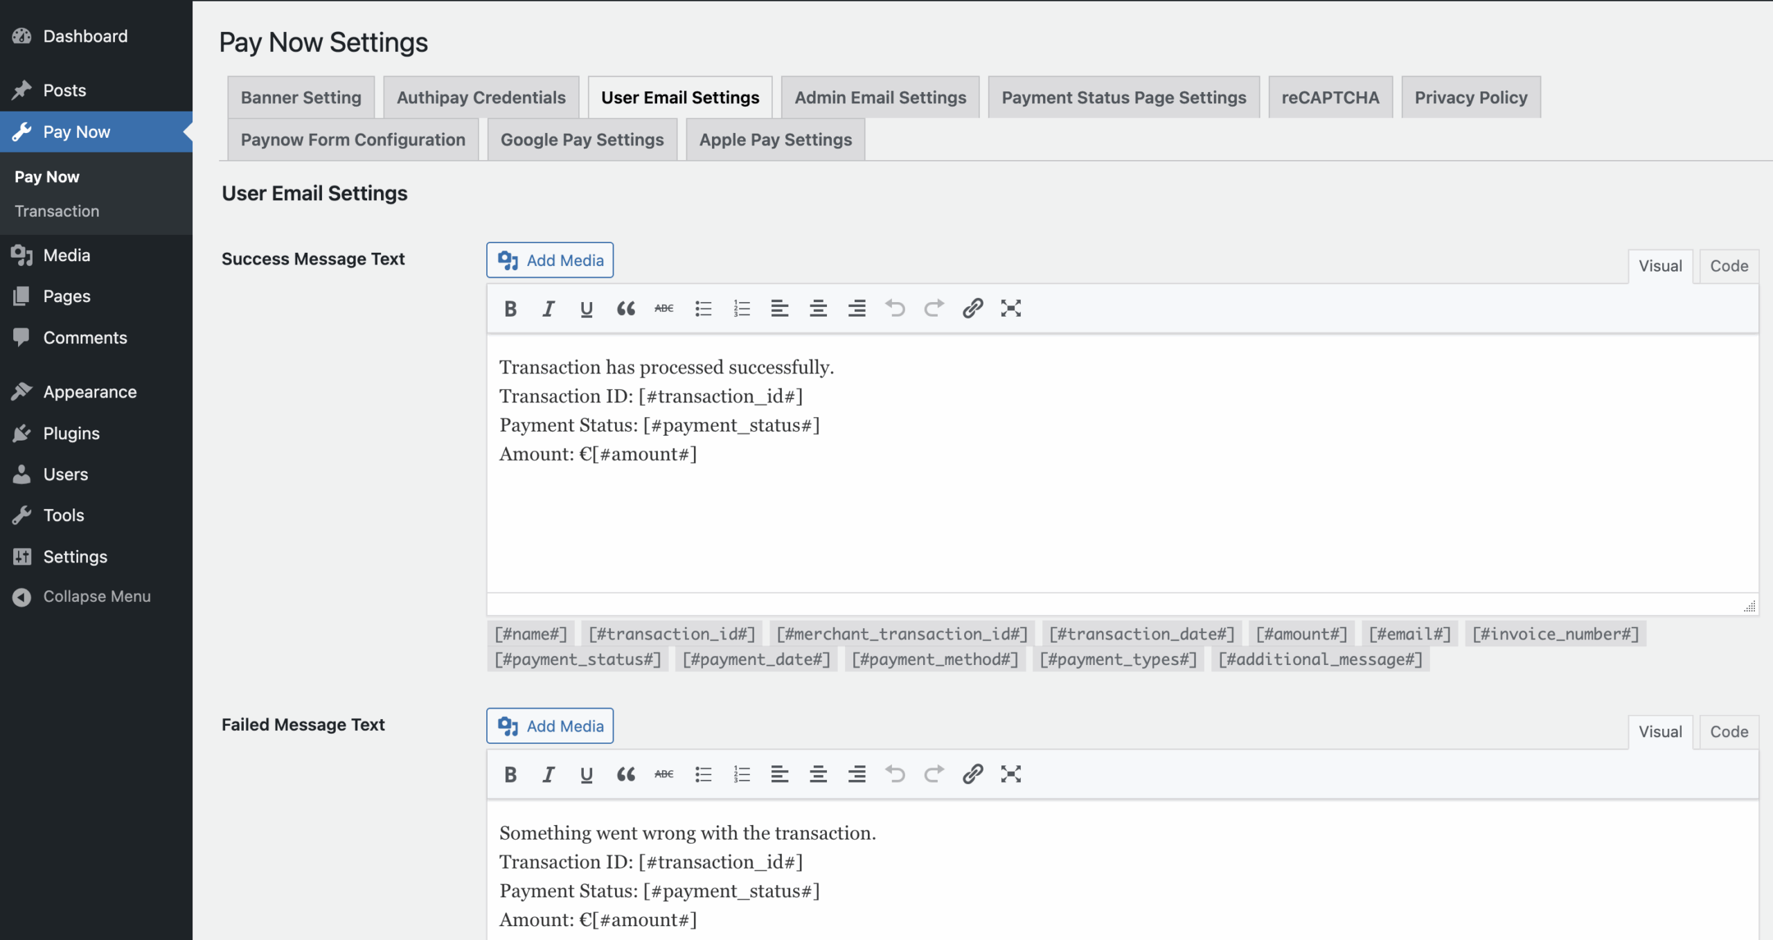Toggle Underline in Success Message editor
The width and height of the screenshot is (1773, 940).
587,309
